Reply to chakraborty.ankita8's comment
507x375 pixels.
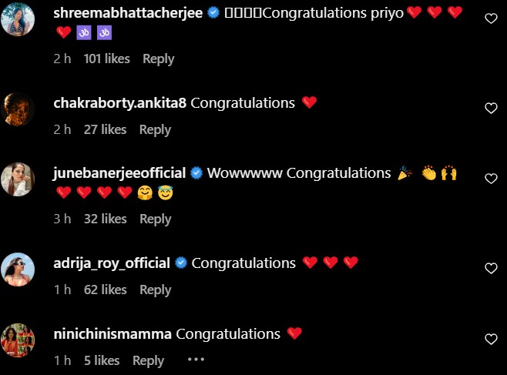155,130
